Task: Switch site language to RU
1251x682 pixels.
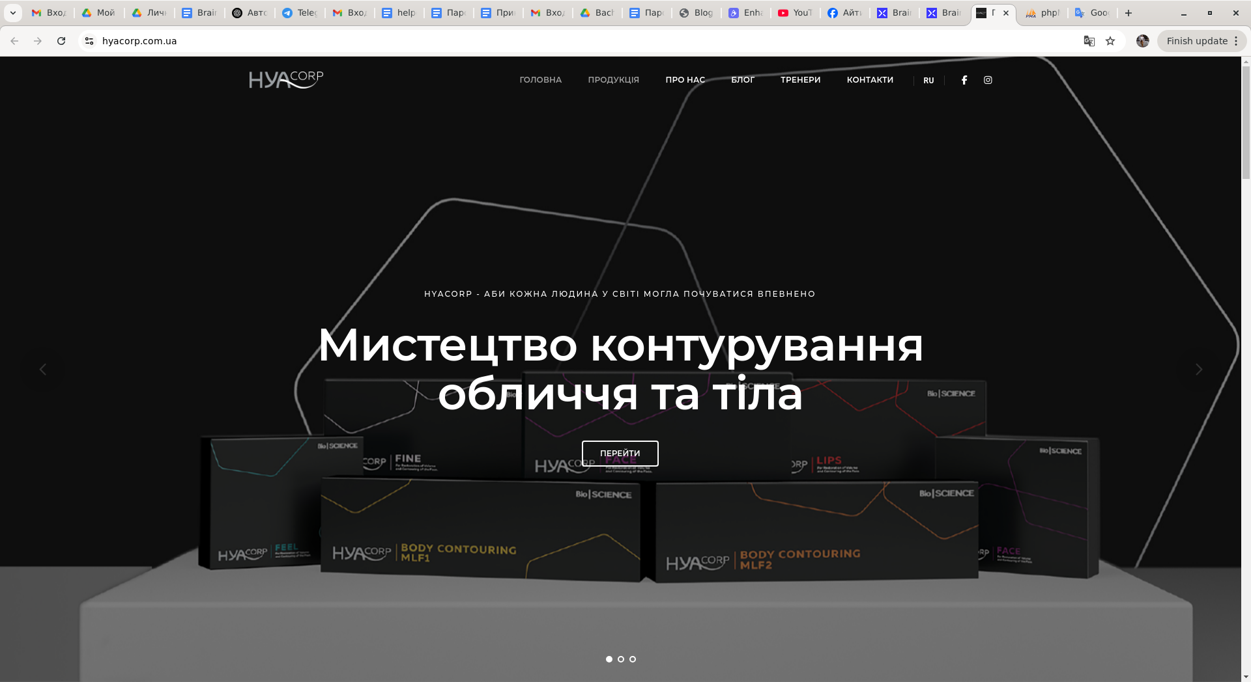Action: tap(928, 81)
